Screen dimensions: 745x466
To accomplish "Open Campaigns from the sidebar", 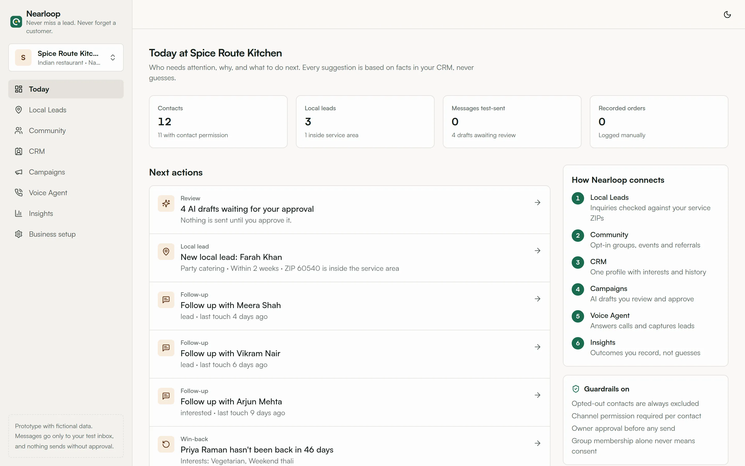I will [66, 172].
